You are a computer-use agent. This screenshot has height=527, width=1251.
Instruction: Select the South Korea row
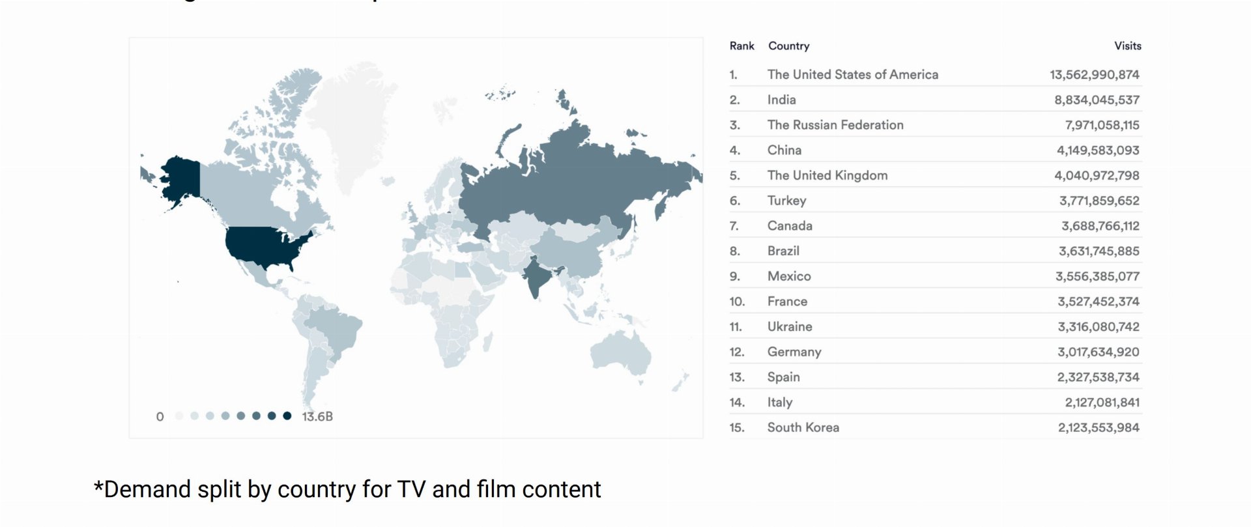tap(935, 427)
